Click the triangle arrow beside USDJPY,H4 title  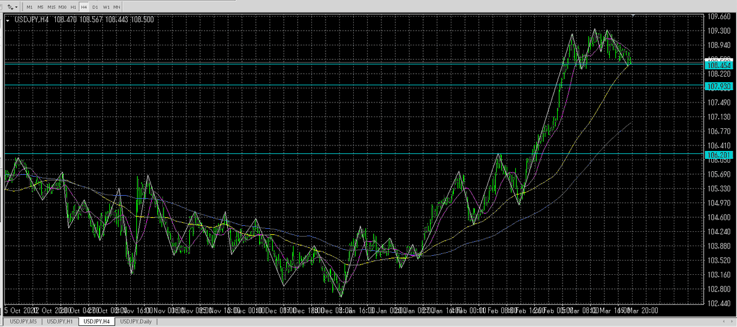[x=7, y=20]
